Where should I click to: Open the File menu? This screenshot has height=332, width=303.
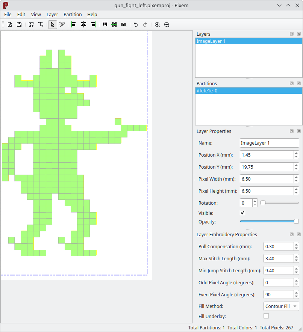coord(8,14)
